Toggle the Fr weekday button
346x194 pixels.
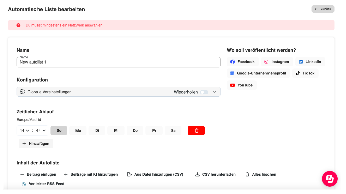point(154,131)
